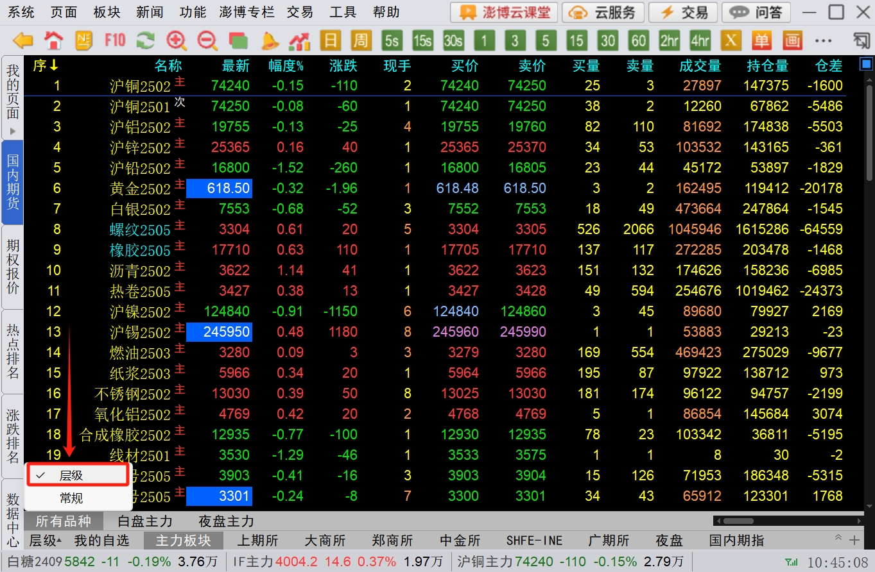Choose the 常规 option in popup
875x572 pixels.
point(71,498)
